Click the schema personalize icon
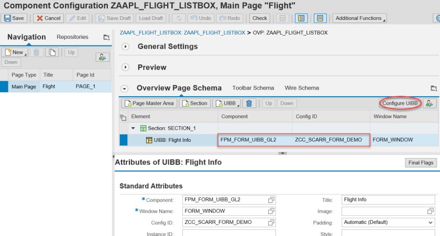 (430, 104)
